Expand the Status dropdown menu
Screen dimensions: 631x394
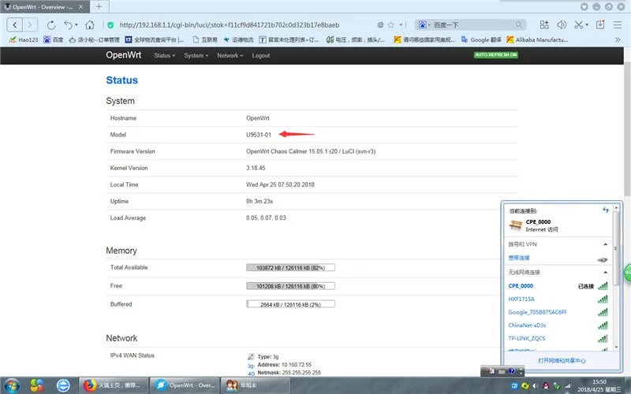(x=164, y=55)
